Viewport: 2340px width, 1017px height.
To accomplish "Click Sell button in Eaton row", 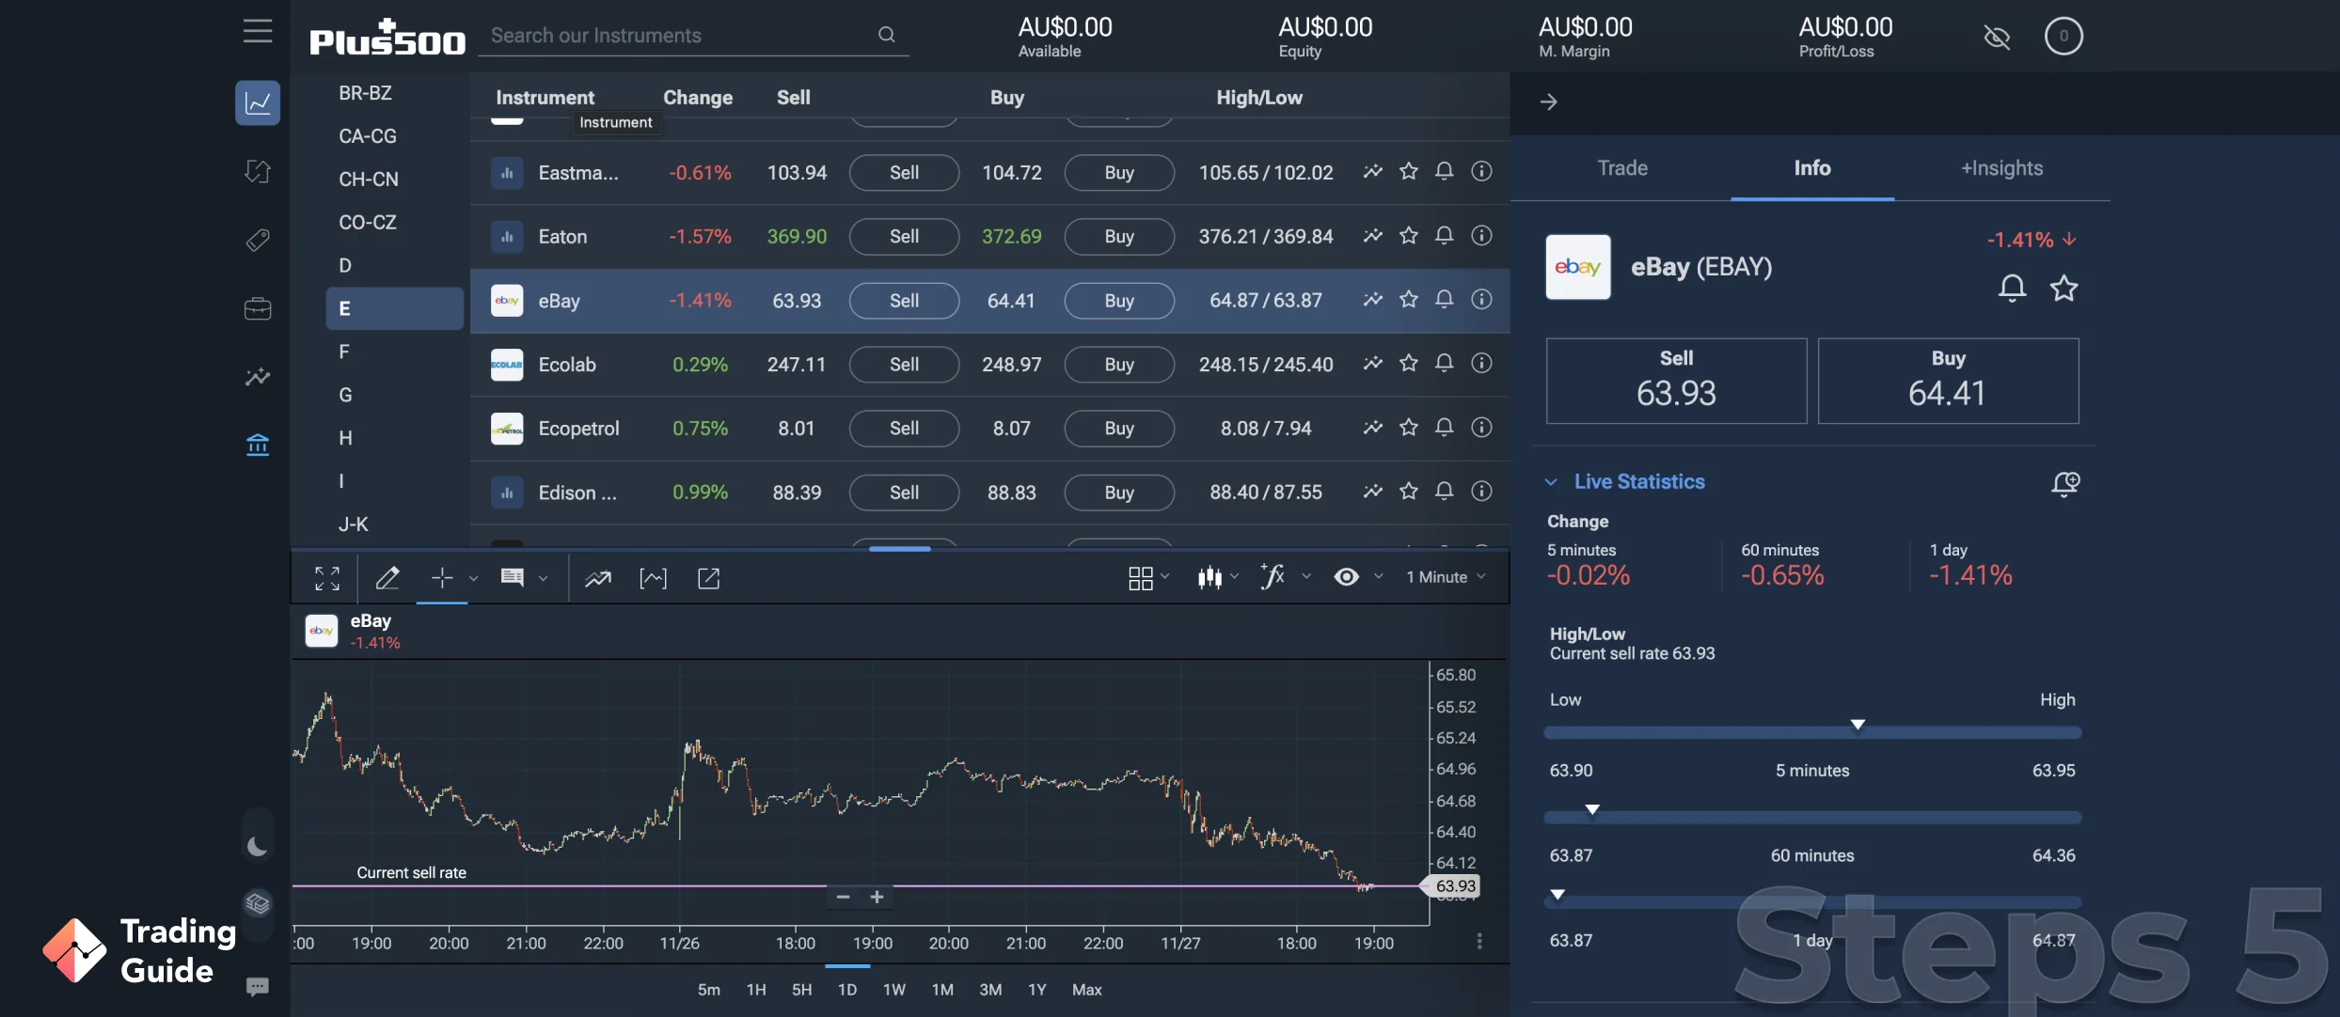I will tap(904, 237).
